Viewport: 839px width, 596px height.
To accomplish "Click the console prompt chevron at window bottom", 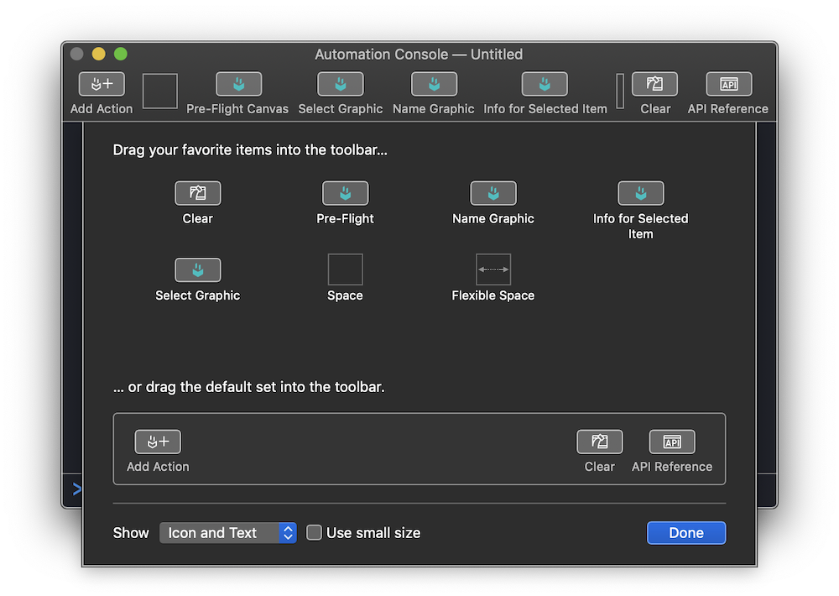I will [77, 489].
